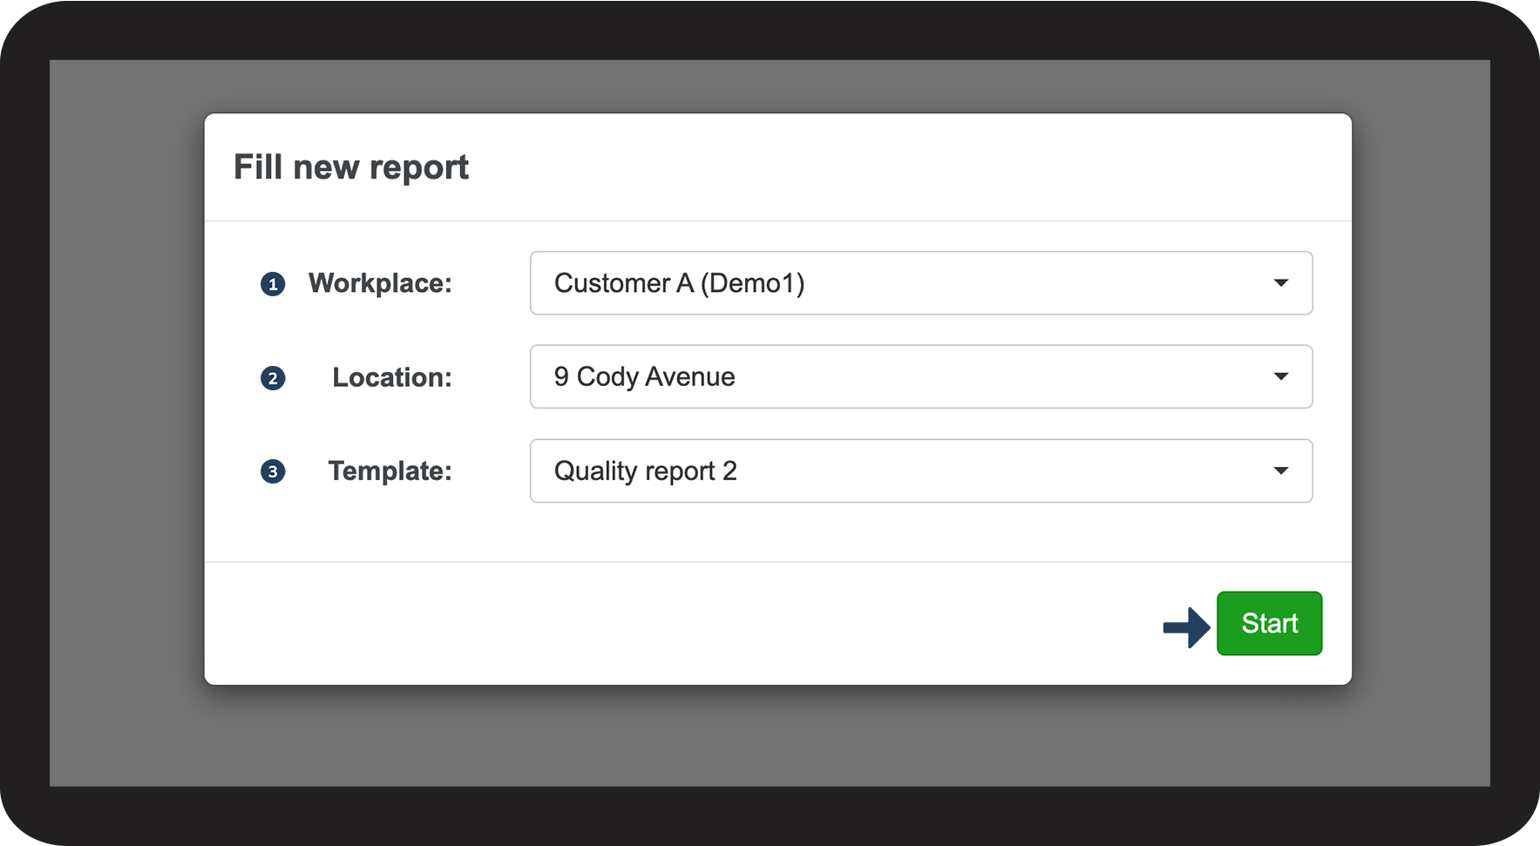Click the number 1 step badge
This screenshot has height=846, width=1540.
[x=273, y=284]
